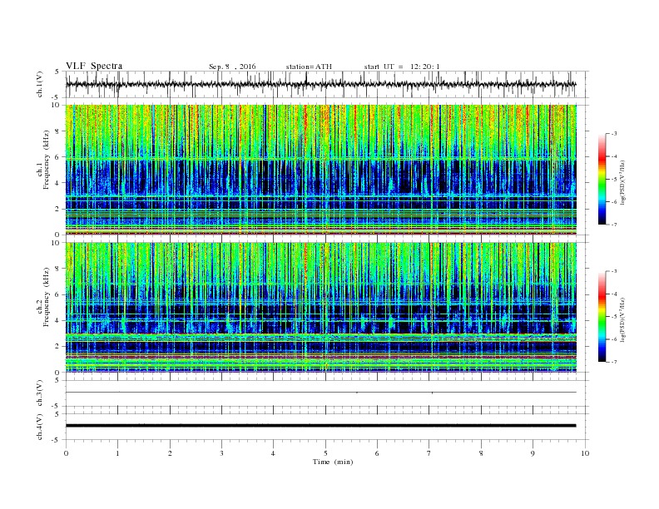659x509 pixels.
Task: Click inside the ch.1 frequency spectrogram
Action: click(x=320, y=170)
